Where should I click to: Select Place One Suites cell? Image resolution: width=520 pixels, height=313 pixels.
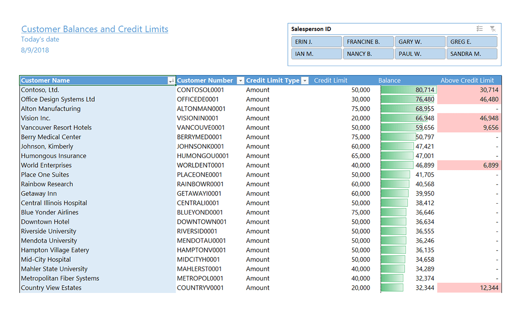(x=98, y=175)
